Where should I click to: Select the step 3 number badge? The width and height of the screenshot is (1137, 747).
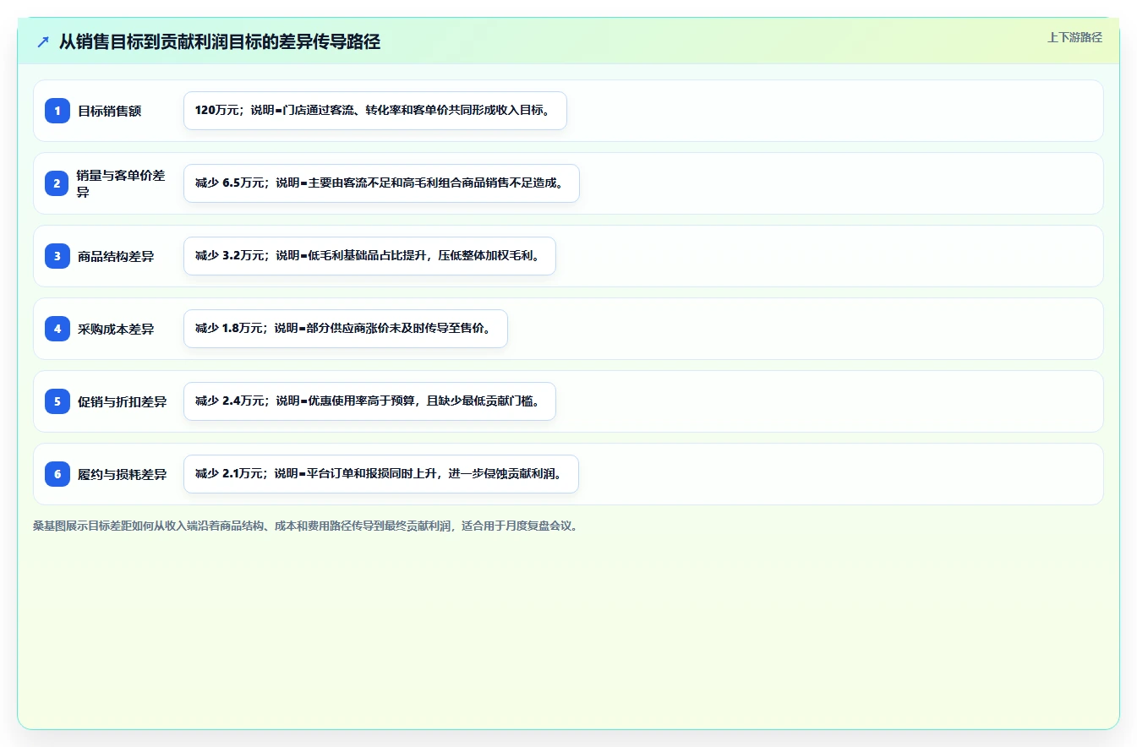(x=57, y=256)
